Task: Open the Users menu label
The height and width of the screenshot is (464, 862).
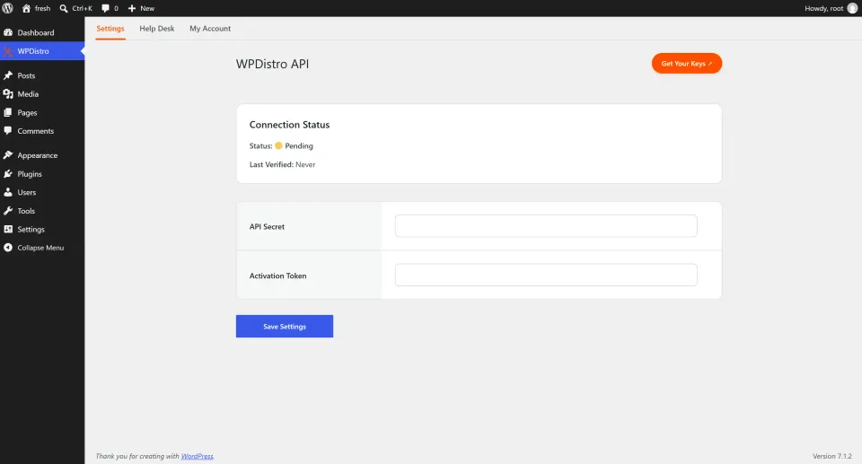Action: (x=27, y=192)
